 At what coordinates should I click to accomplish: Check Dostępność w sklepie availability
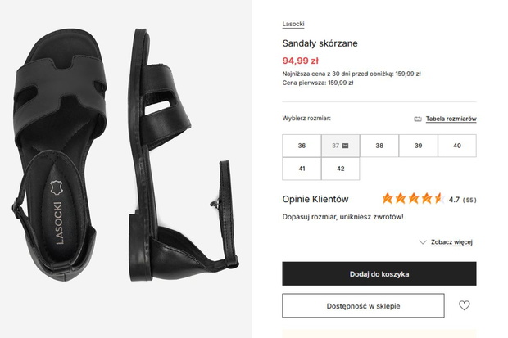pos(363,305)
